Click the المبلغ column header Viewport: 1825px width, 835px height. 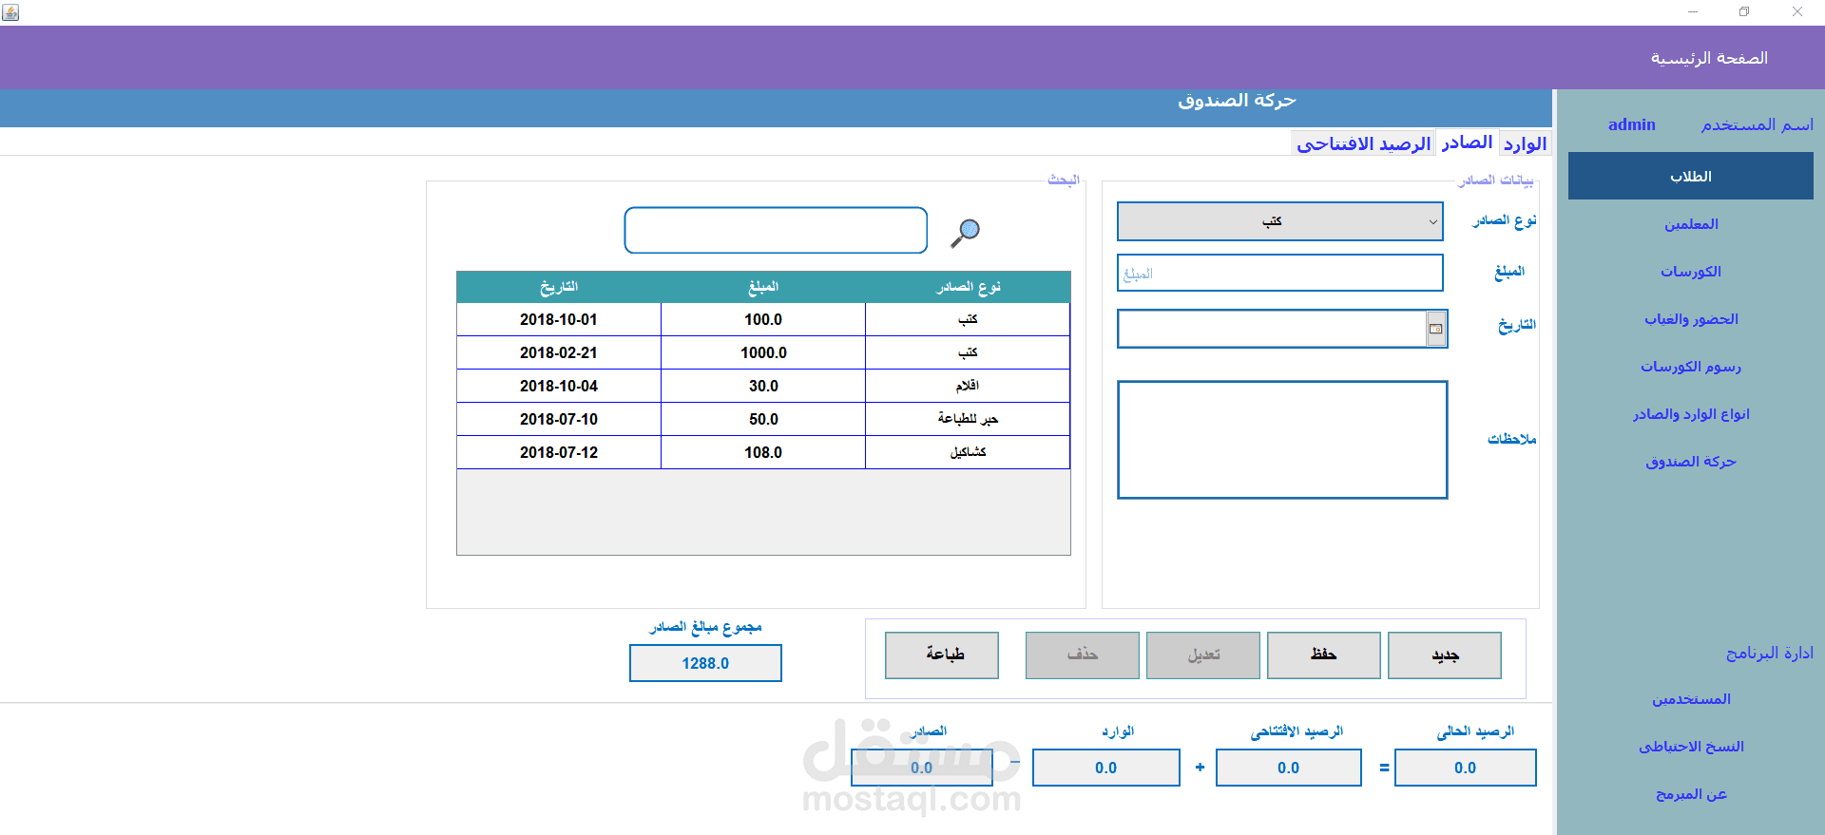point(763,287)
